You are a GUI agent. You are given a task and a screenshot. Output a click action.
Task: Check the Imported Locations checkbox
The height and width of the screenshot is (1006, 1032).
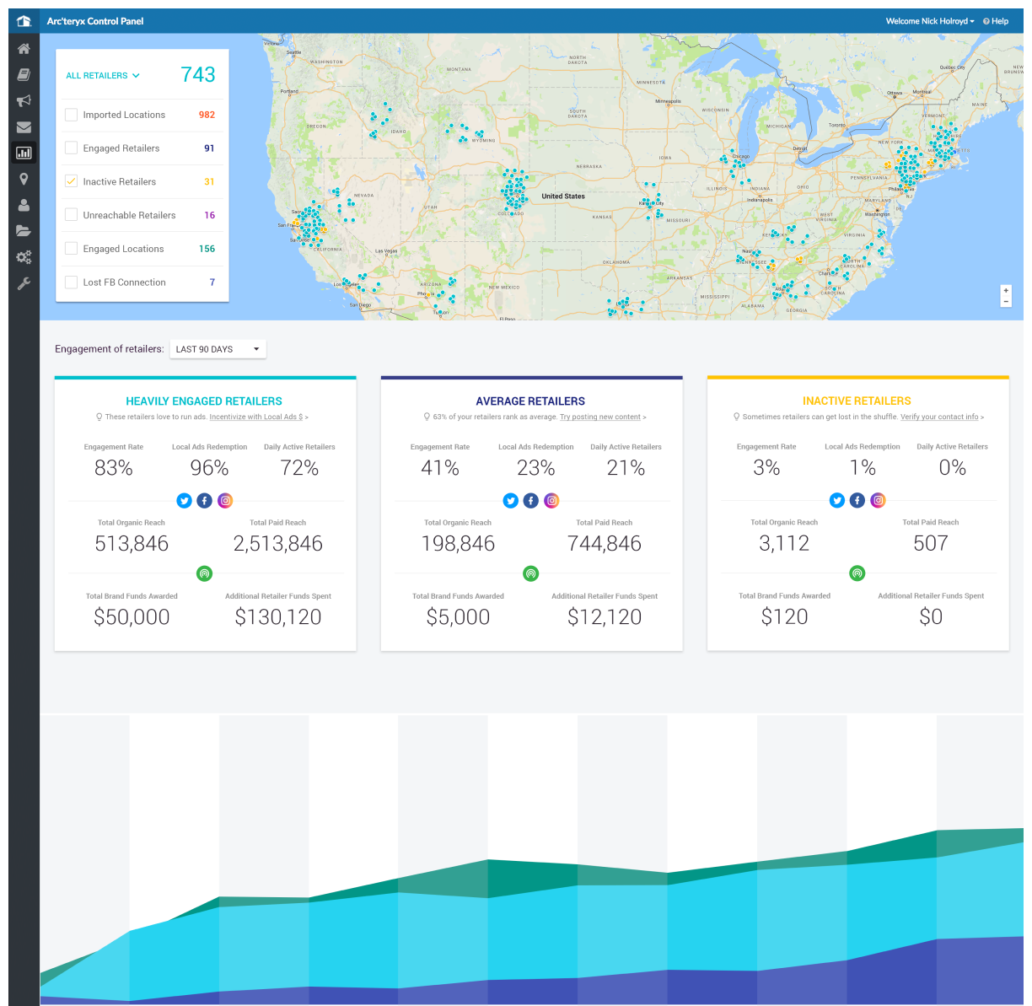click(x=72, y=115)
